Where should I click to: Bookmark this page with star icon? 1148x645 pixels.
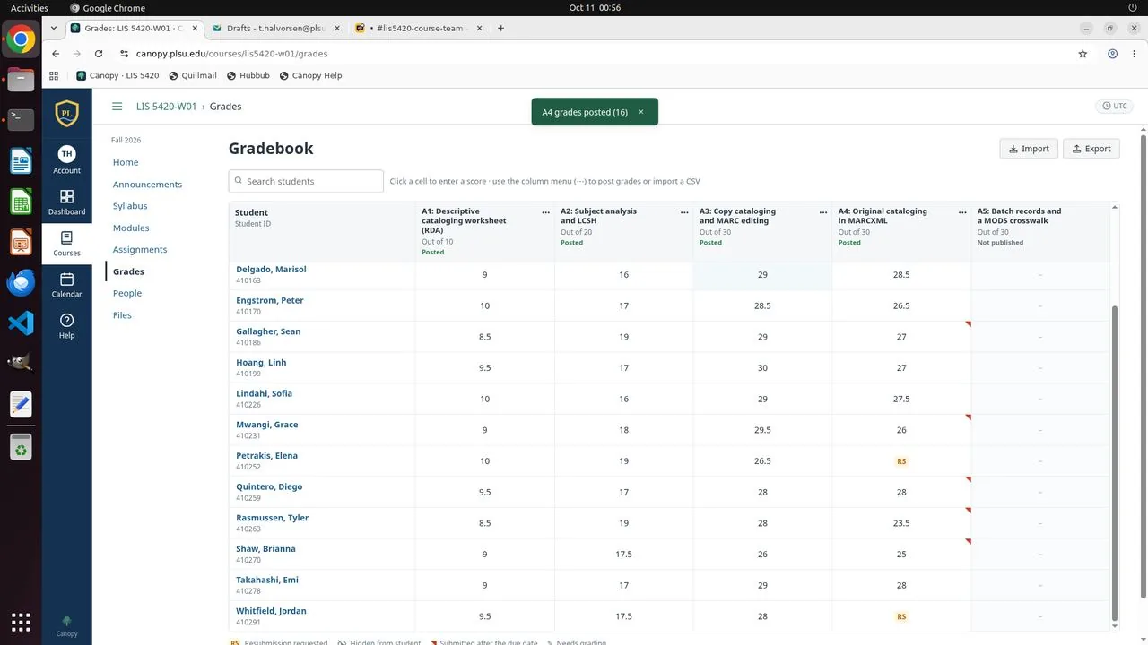point(1083,54)
